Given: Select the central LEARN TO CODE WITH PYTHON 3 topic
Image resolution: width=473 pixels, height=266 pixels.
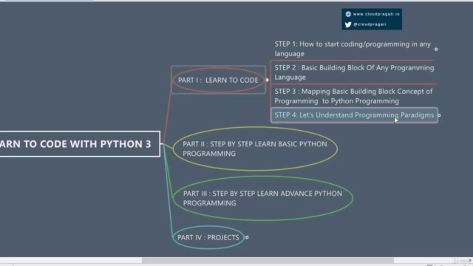Looking at the screenshot, I should coord(80,144).
